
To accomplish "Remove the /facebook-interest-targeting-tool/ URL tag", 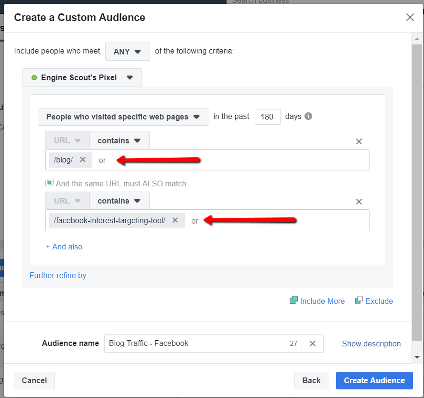I will [x=175, y=220].
